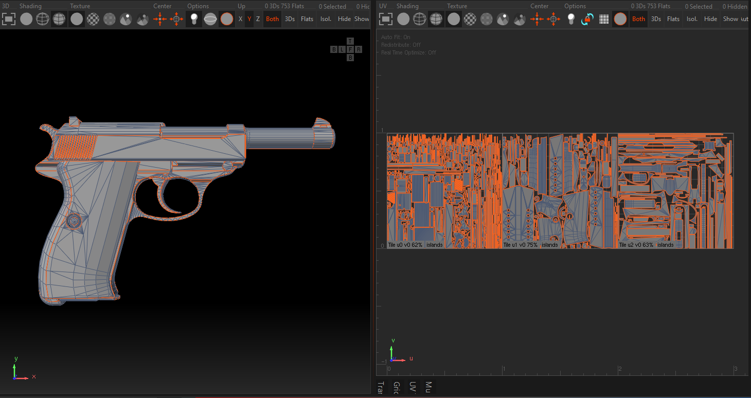Expand the Tra... collapsed panel at bottom

pos(381,387)
